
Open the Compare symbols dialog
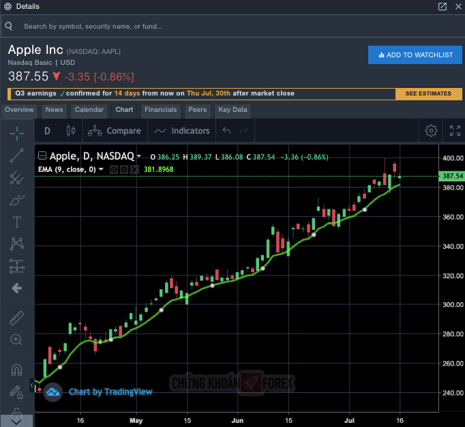115,131
